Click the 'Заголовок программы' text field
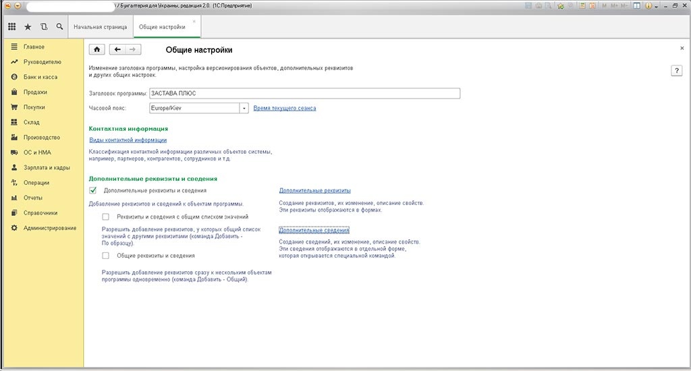The height and width of the screenshot is (371, 691). coord(304,93)
